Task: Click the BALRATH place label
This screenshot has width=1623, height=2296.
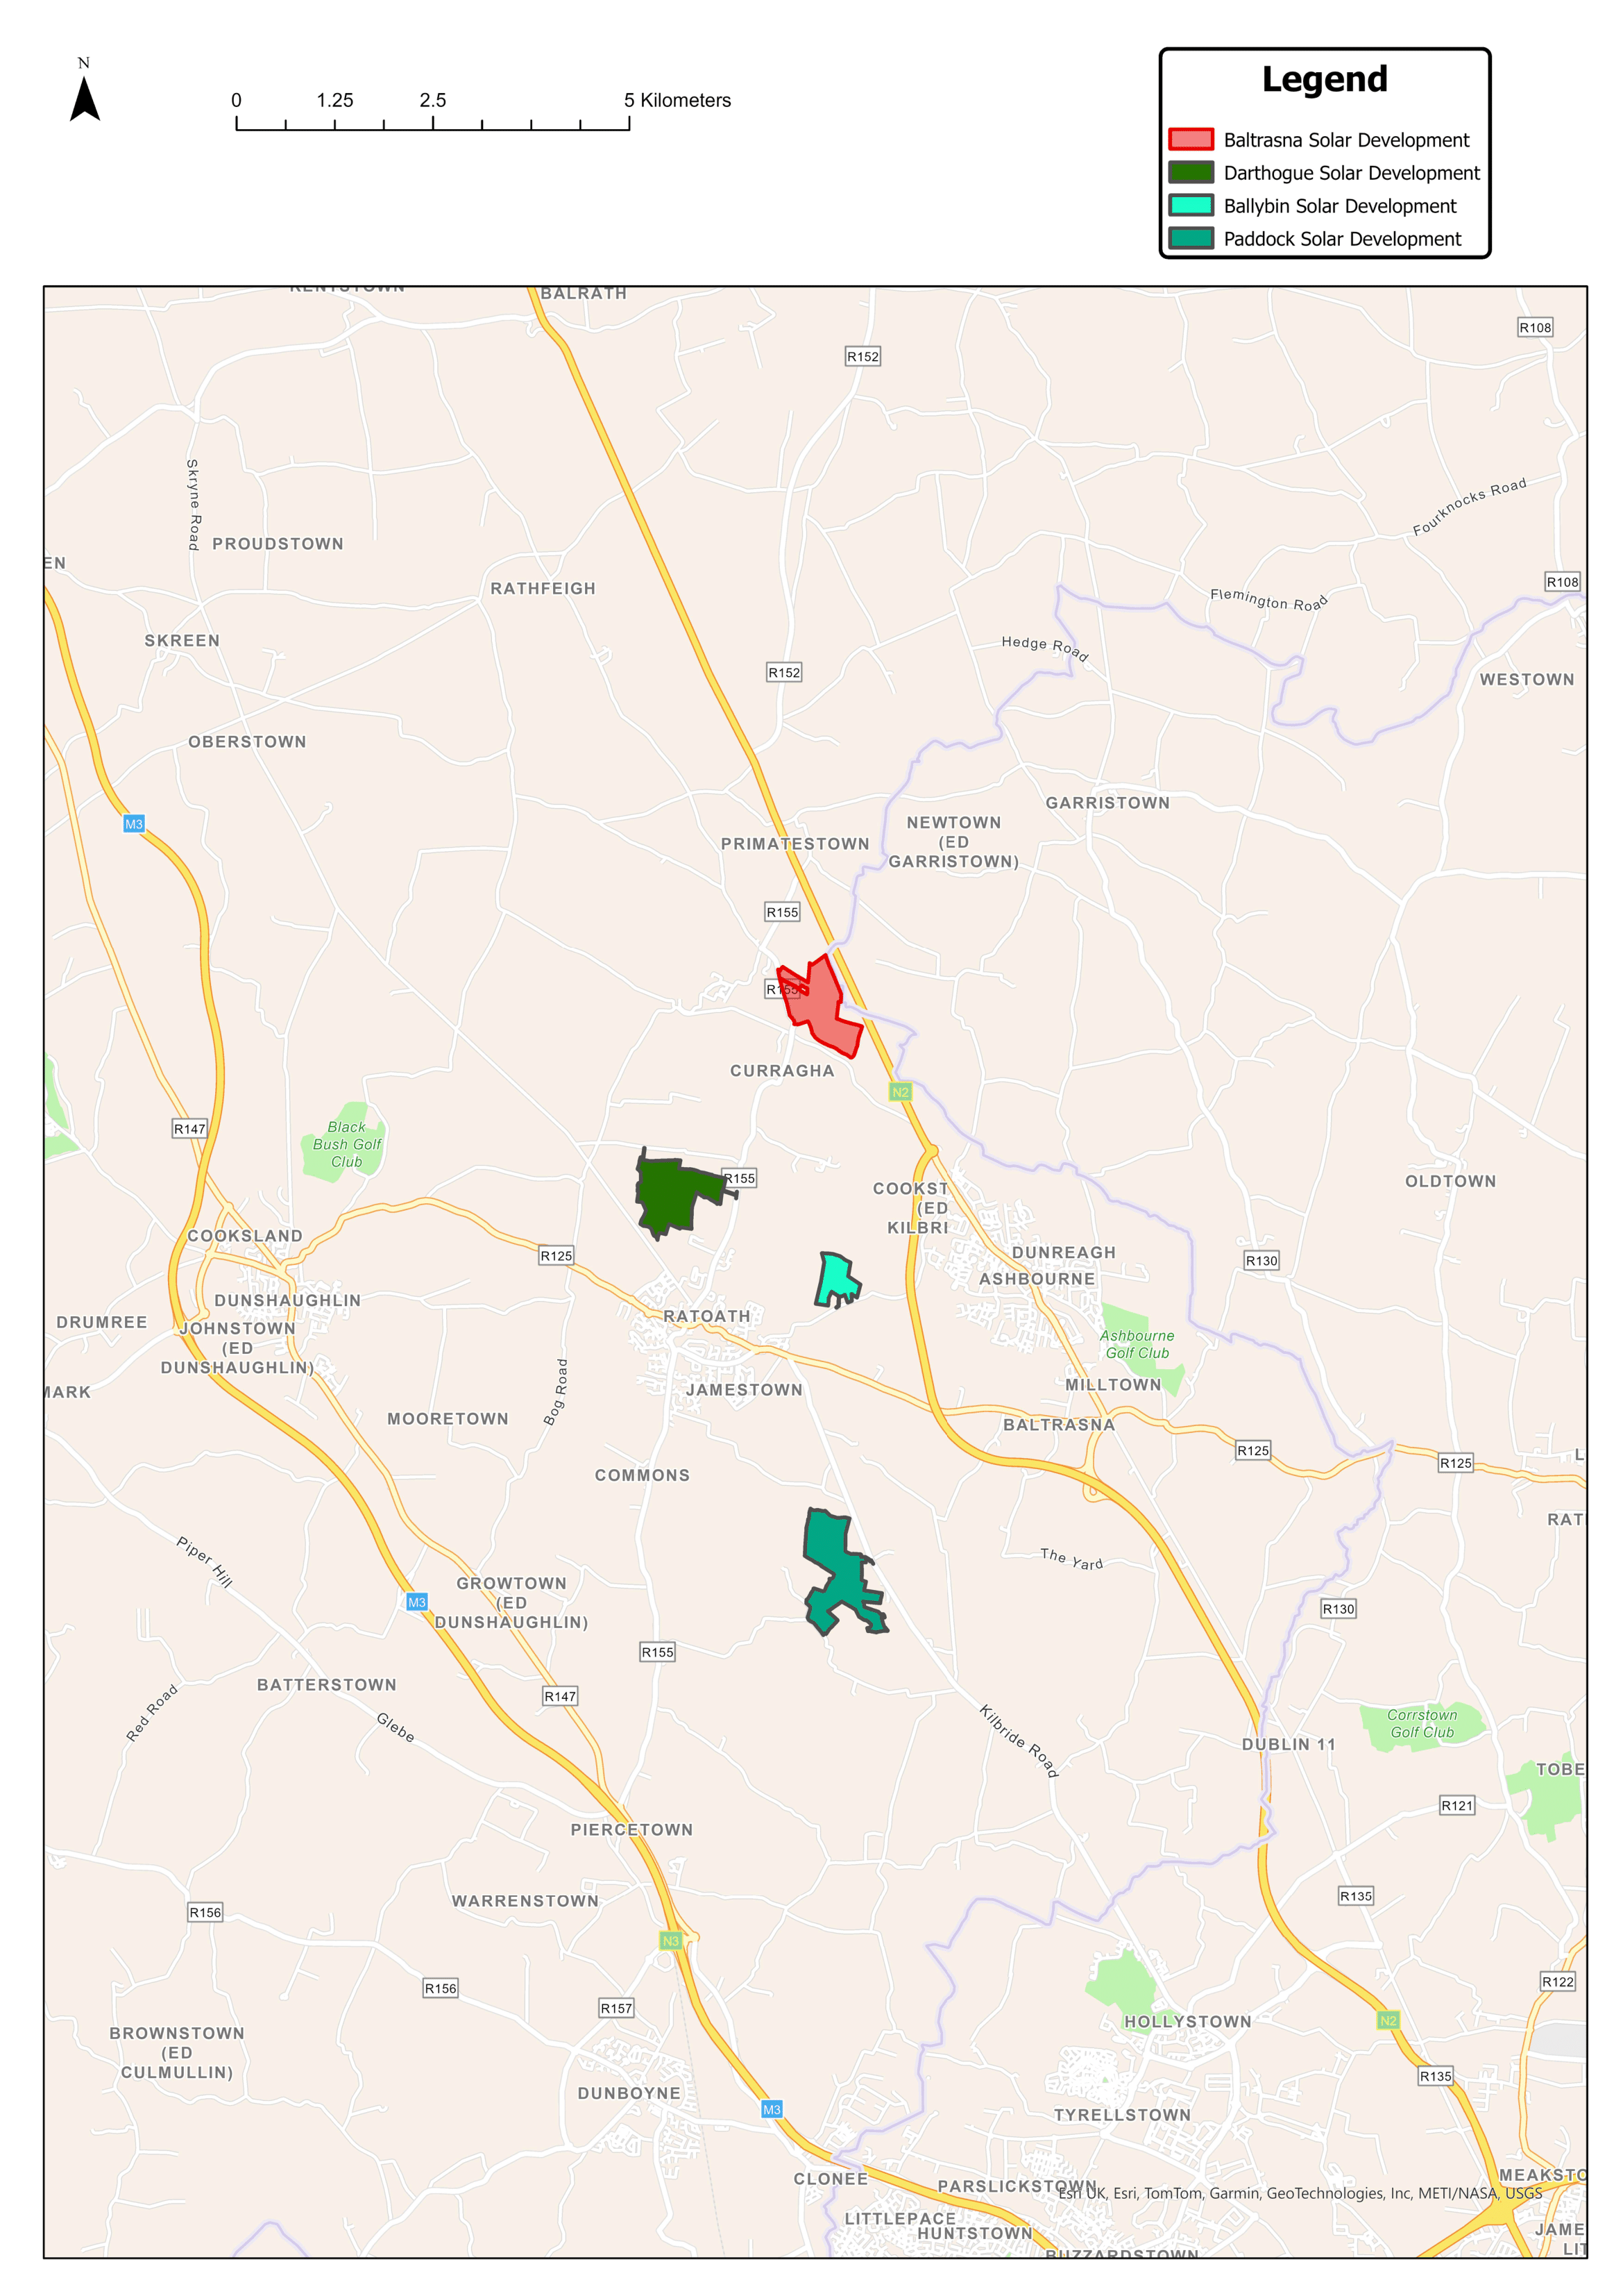Action: 584,294
